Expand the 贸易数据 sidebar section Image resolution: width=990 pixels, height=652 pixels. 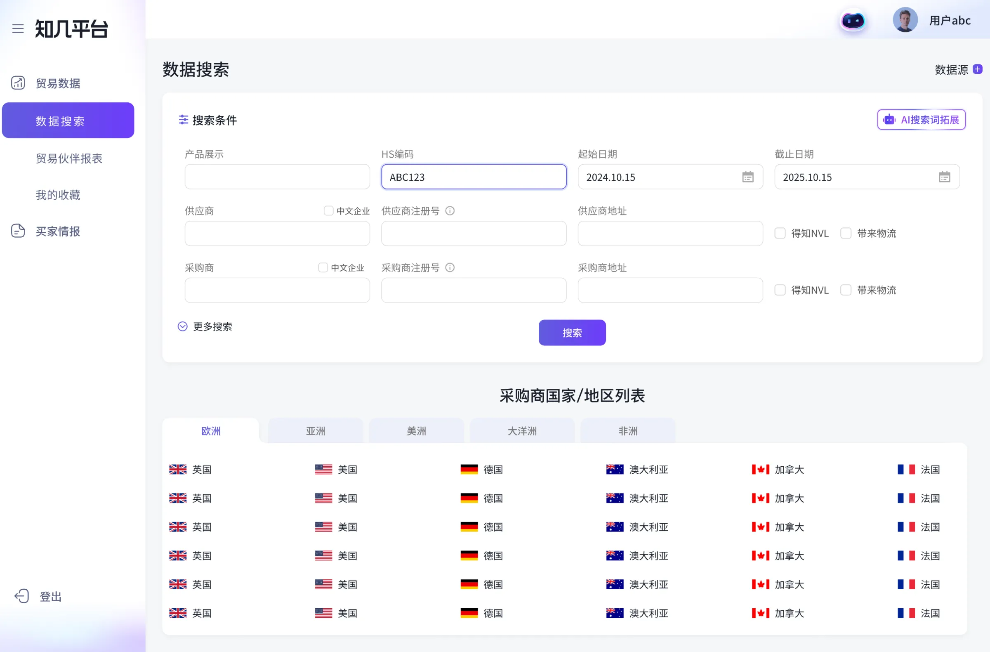coord(57,83)
